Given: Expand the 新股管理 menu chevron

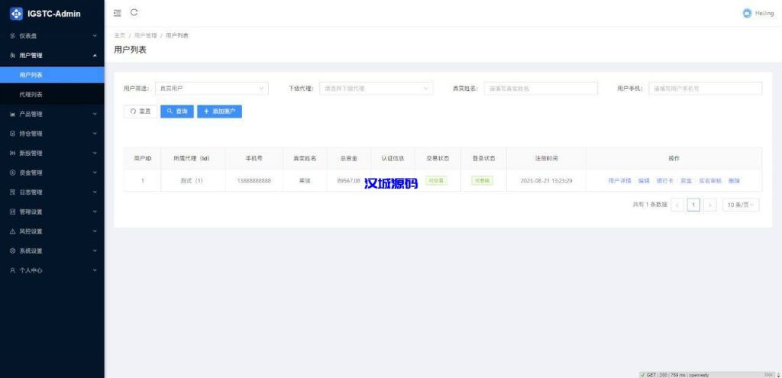Looking at the screenshot, I should point(95,153).
